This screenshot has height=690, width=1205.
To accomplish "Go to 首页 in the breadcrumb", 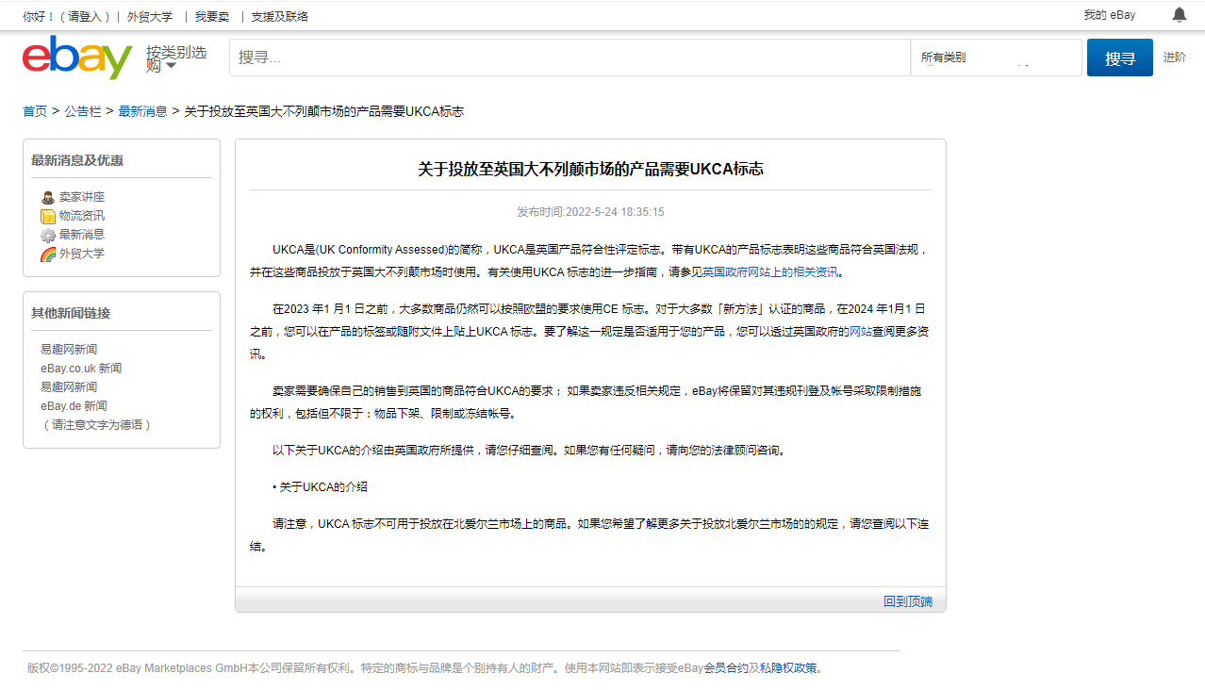I will tap(34, 110).
